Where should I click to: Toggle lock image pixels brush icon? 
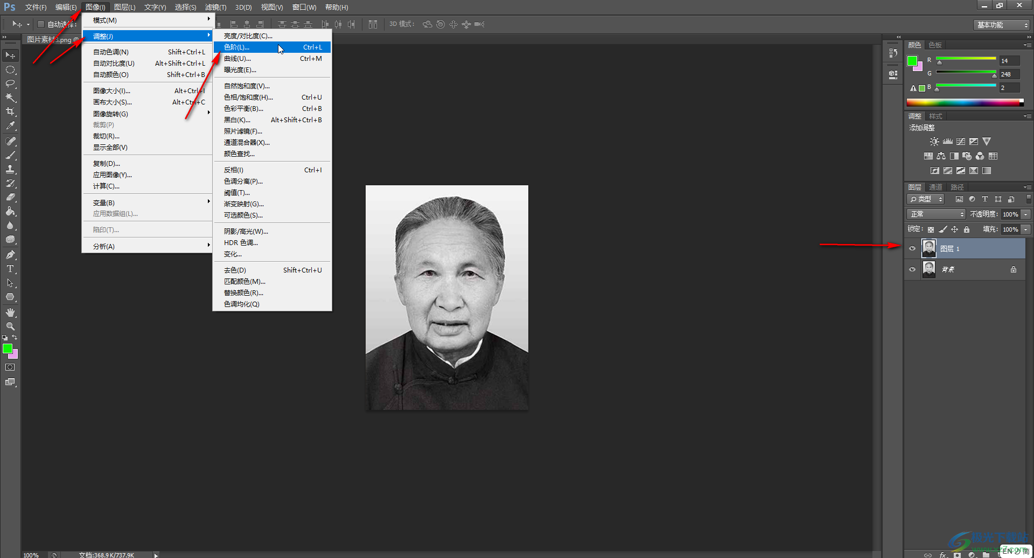point(942,229)
